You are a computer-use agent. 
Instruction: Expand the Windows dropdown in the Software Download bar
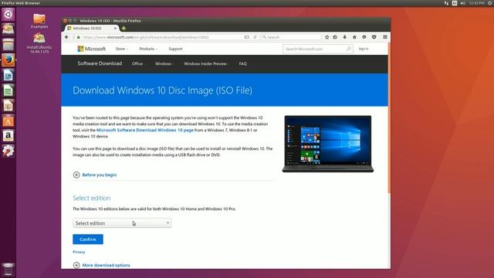pyautogui.click(x=164, y=63)
